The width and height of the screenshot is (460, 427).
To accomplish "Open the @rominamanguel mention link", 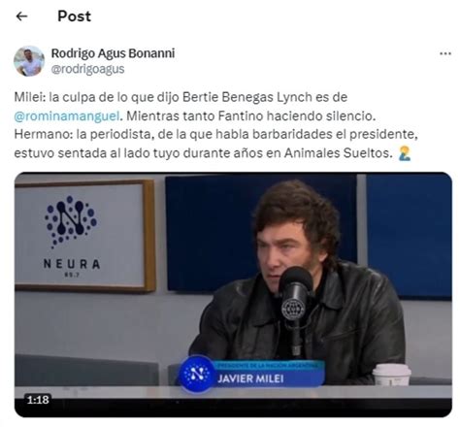I will tap(67, 115).
